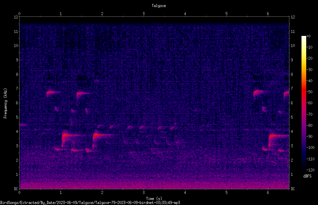Click the "-80" value on the color scale

pos(309,125)
